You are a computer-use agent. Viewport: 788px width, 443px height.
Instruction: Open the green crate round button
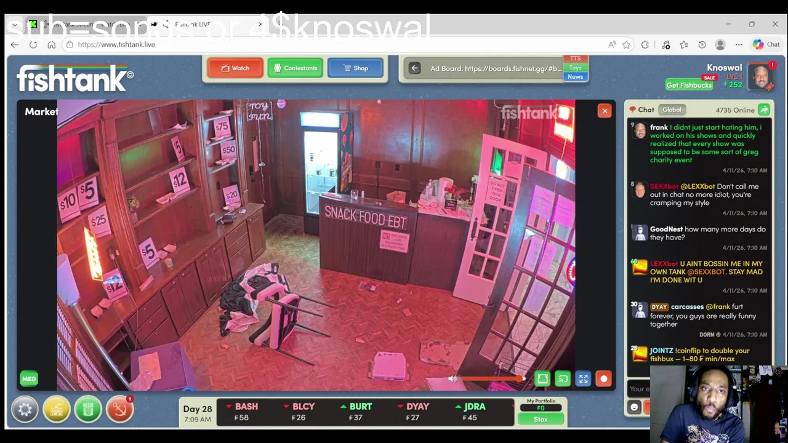click(x=88, y=409)
